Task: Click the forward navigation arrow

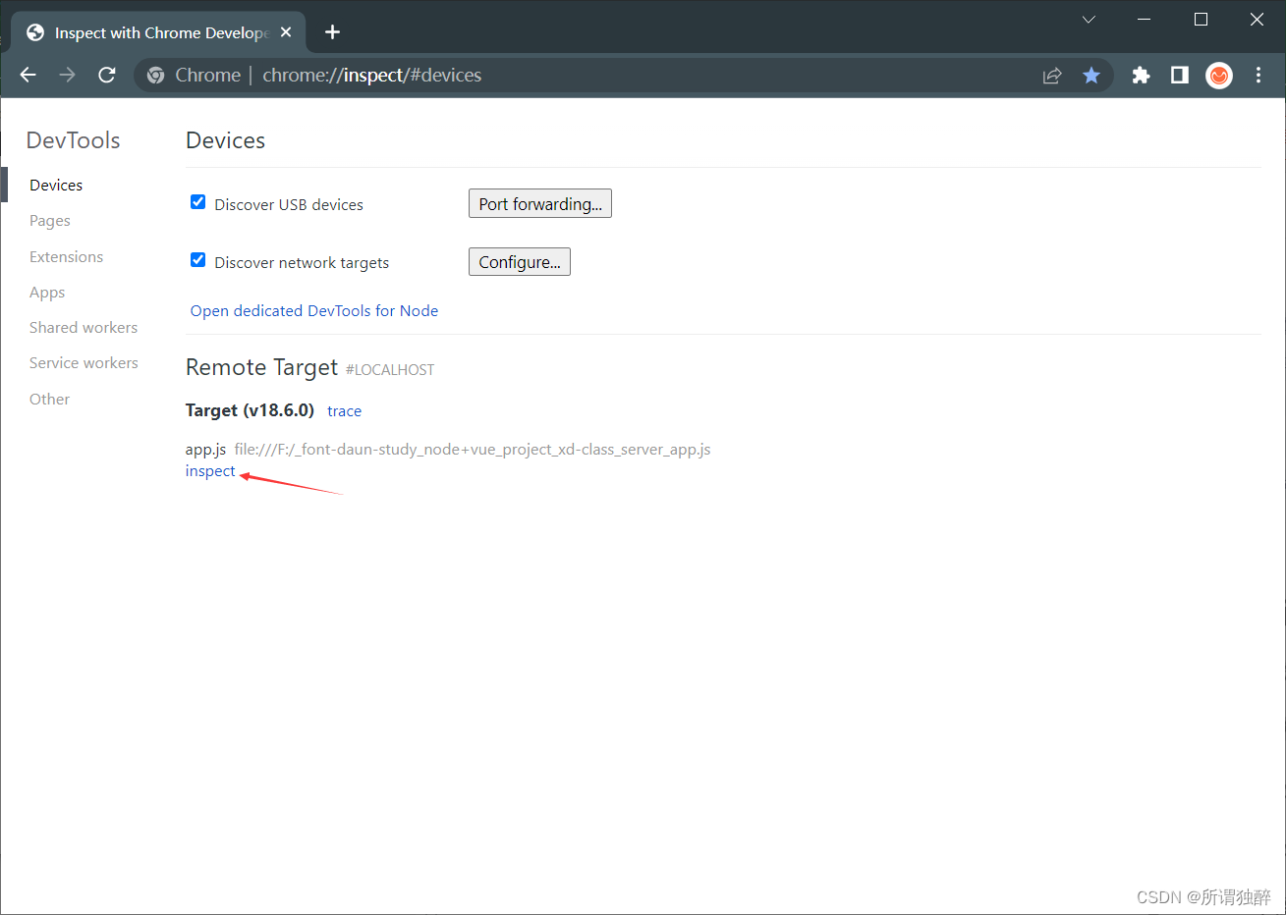Action: coord(68,75)
